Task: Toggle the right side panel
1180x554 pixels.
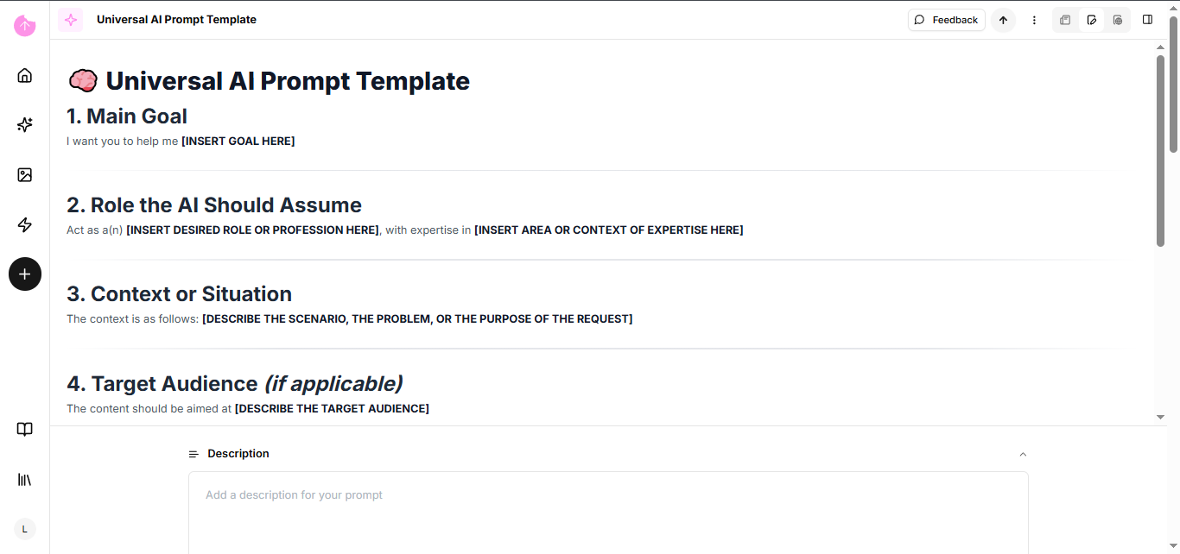Action: point(1148,20)
